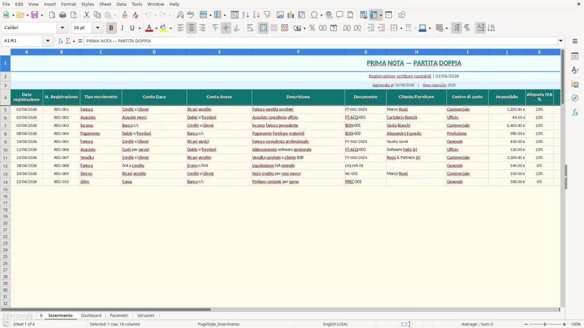
Task: Open conditional formatting dropdown arrow
Action: tap(446, 28)
